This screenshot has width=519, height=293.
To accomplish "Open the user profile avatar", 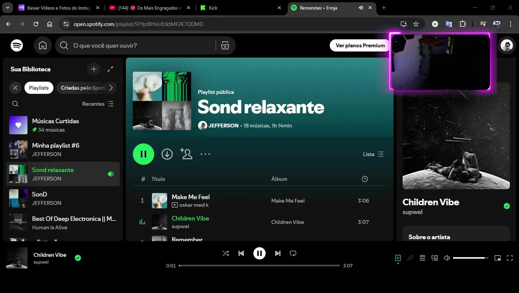I will tap(507, 46).
